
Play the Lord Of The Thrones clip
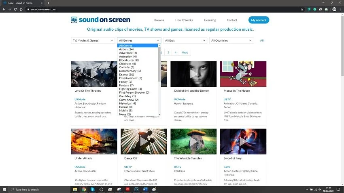tap(94, 74)
